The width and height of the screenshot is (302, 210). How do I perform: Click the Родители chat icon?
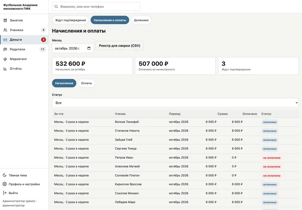(5, 49)
